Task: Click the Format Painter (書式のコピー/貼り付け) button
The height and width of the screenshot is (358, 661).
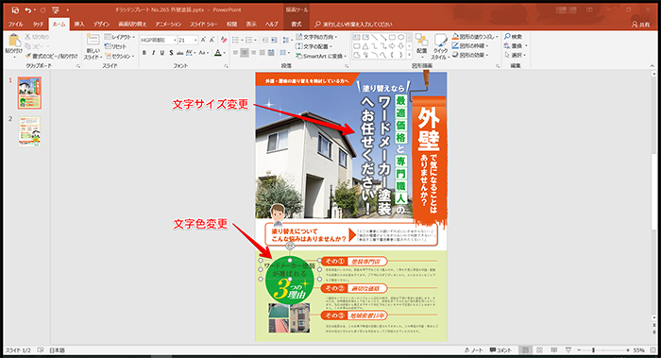Action: pyautogui.click(x=52, y=56)
